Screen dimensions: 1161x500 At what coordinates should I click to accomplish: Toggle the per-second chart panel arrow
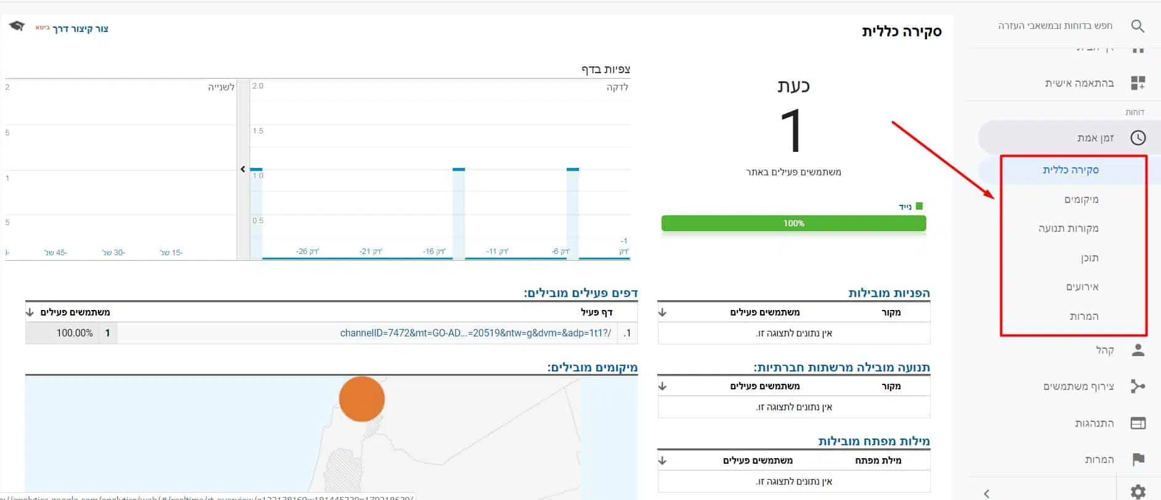(x=243, y=169)
